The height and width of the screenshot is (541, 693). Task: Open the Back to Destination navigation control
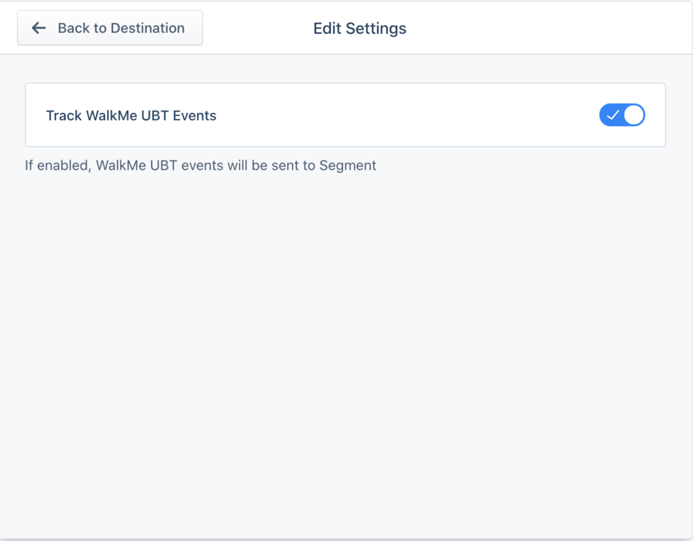(110, 28)
